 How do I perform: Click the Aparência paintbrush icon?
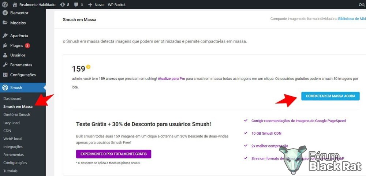point(5,36)
